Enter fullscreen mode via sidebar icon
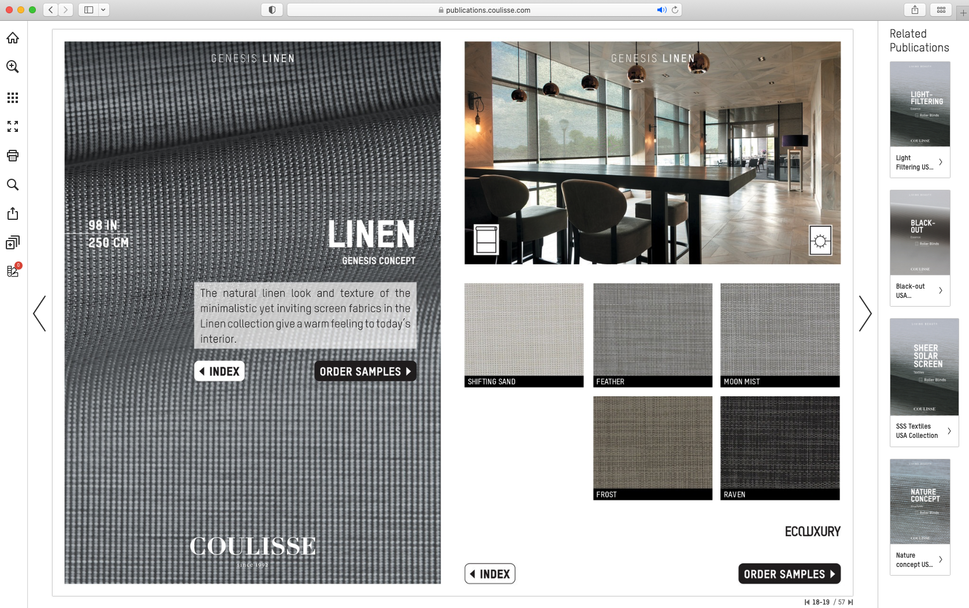 pos(13,126)
